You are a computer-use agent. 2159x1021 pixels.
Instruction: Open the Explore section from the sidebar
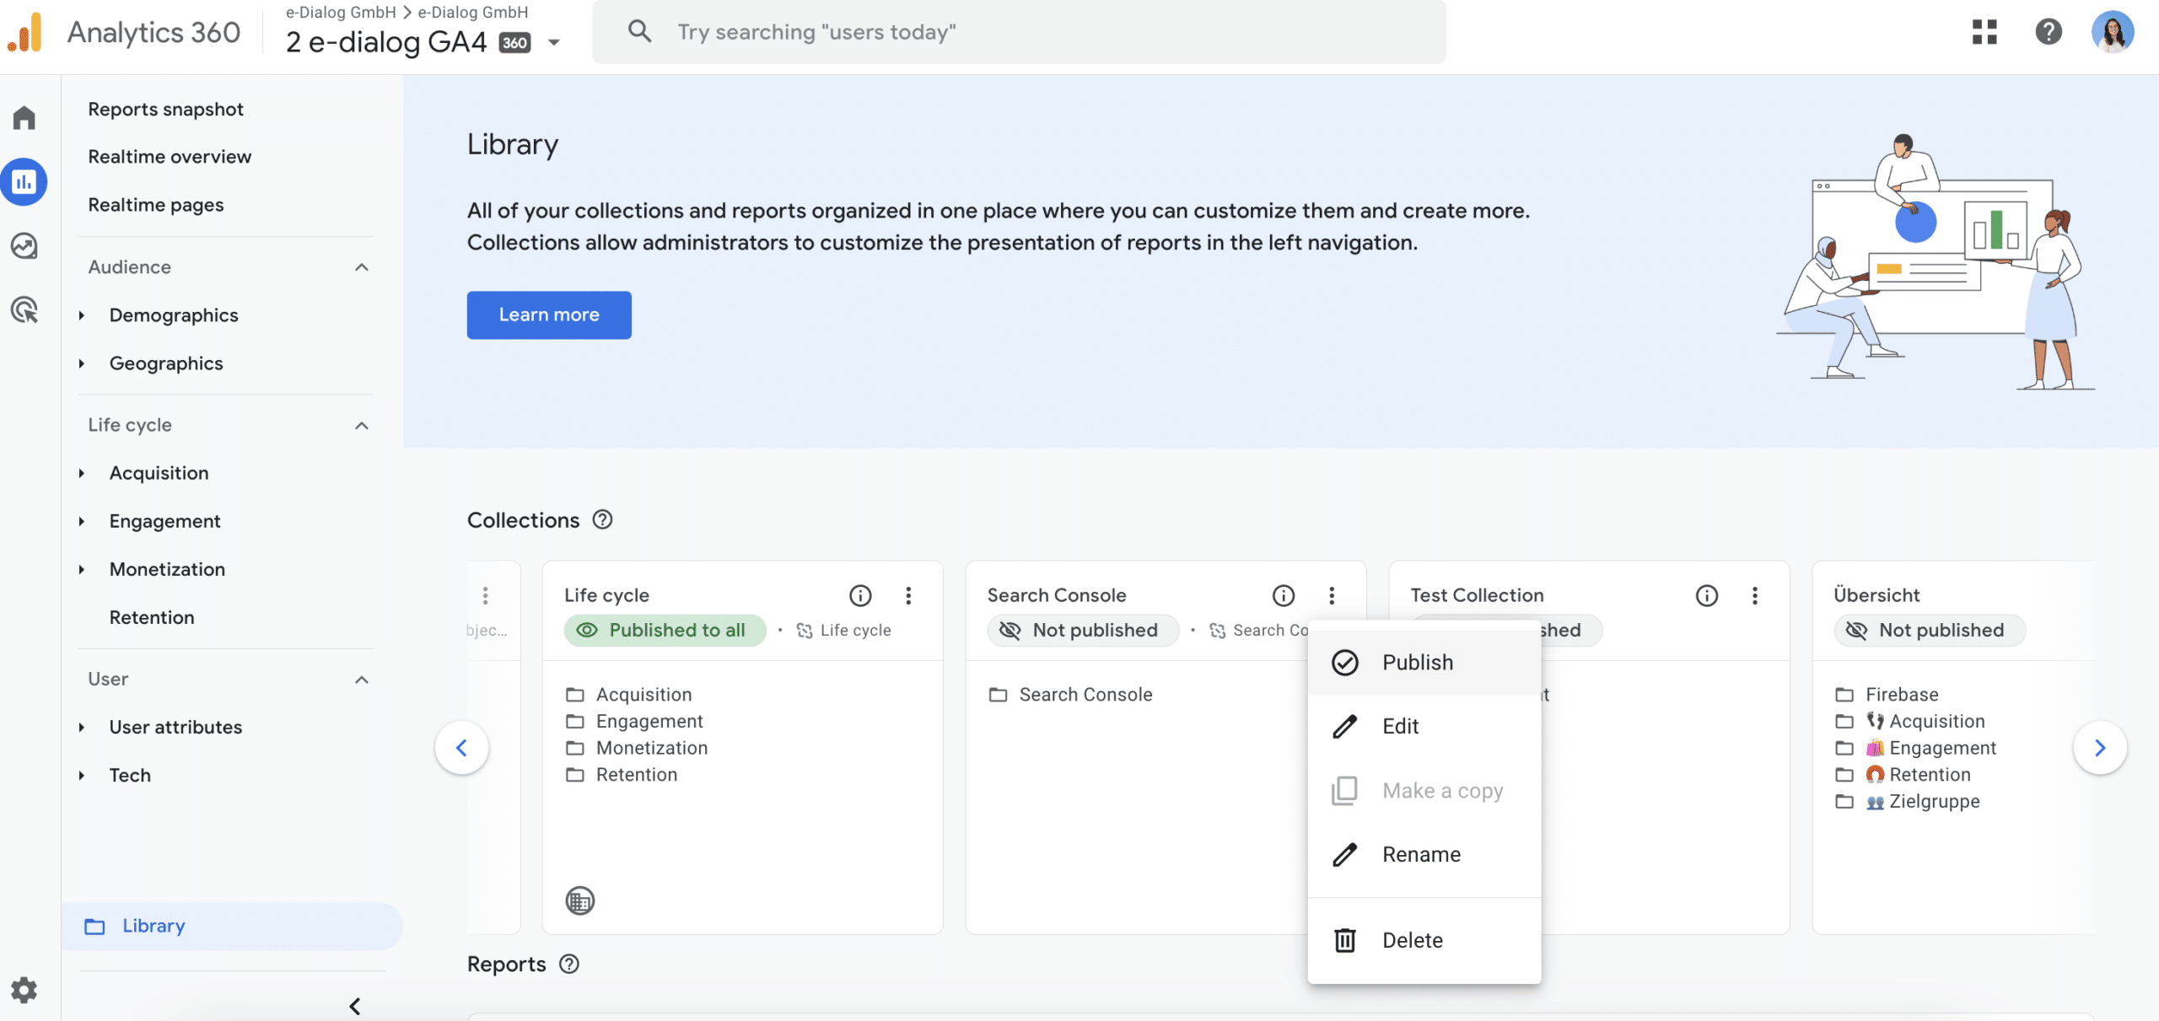pyautogui.click(x=24, y=246)
